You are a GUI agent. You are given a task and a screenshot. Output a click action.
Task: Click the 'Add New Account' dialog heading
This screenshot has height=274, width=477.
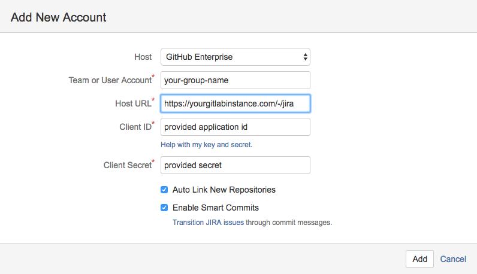[x=59, y=17]
